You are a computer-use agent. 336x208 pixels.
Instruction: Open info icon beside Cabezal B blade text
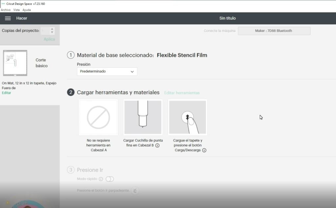pos(157,145)
